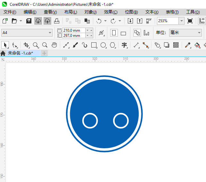Click the Paste clipboard icon

(87, 21)
